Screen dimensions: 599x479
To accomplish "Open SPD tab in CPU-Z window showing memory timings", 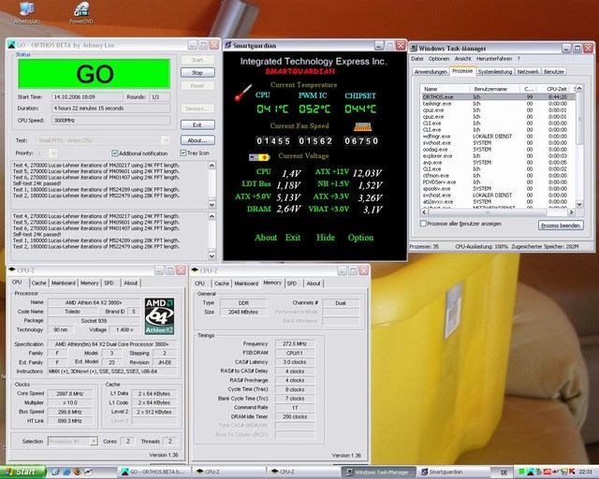I will coord(292,283).
